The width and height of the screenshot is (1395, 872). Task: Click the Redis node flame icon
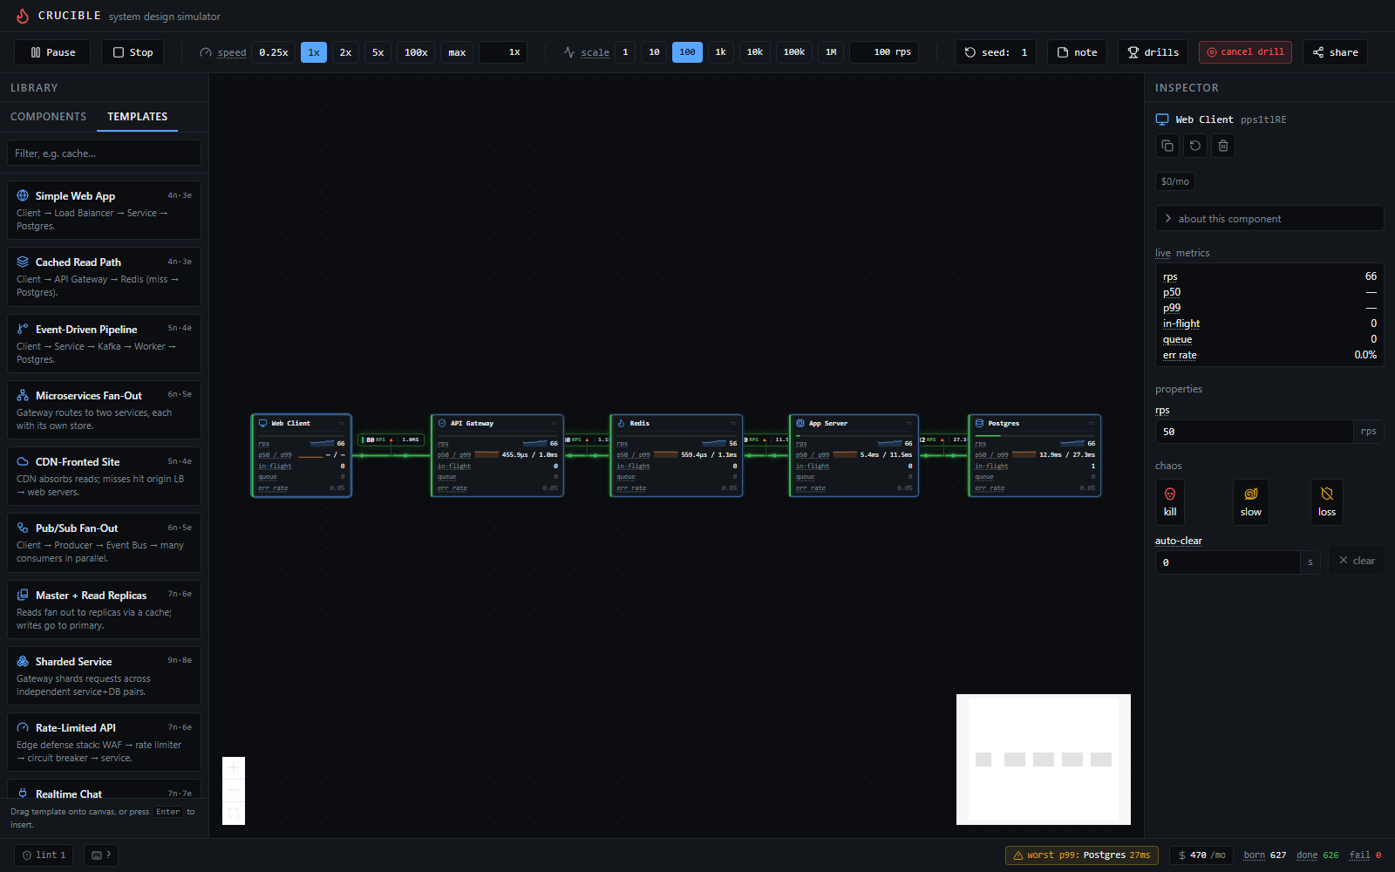621,423
